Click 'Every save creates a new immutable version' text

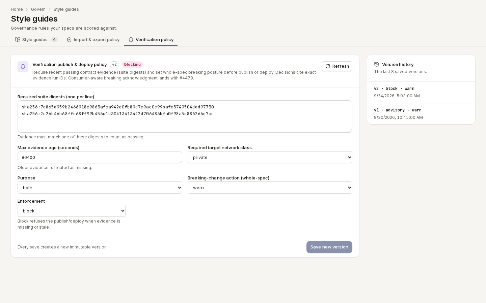[x=62, y=247]
